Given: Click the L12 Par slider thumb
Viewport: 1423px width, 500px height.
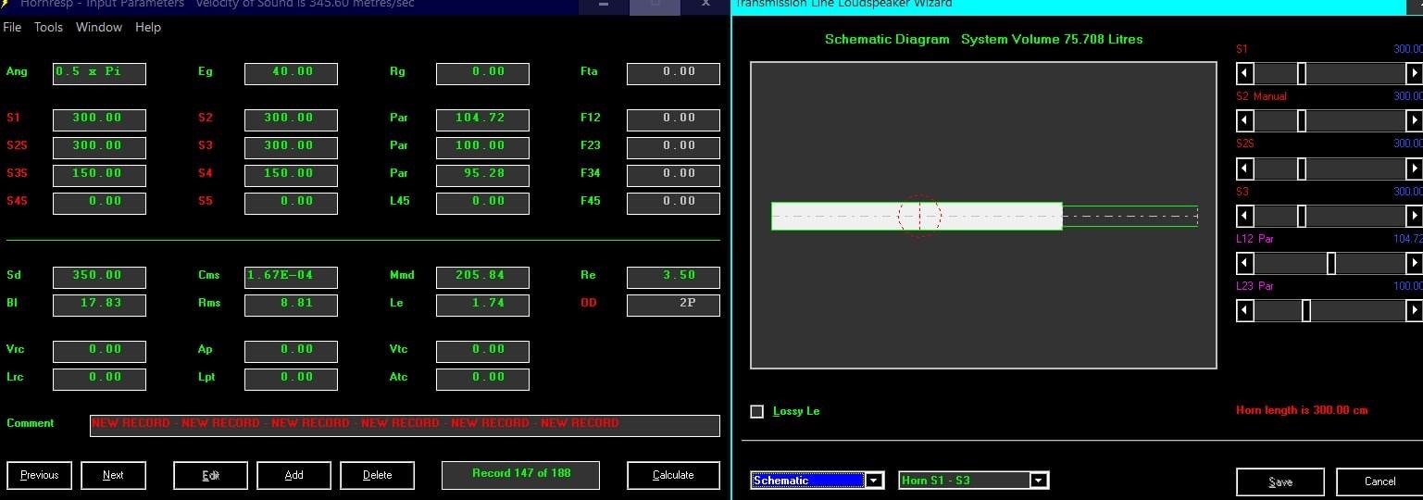Looking at the screenshot, I should [x=1331, y=263].
